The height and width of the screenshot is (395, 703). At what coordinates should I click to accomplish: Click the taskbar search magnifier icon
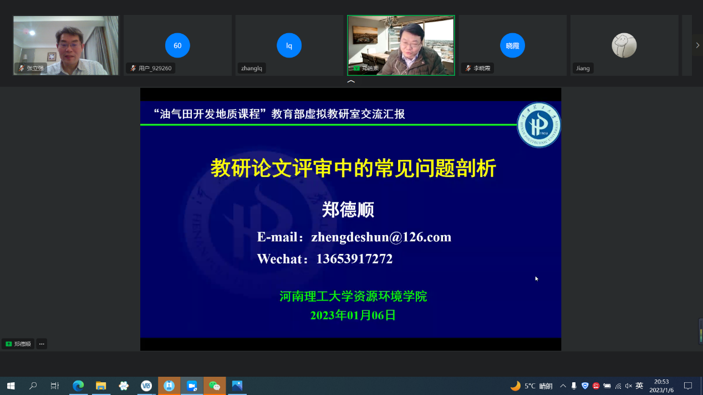point(33,386)
